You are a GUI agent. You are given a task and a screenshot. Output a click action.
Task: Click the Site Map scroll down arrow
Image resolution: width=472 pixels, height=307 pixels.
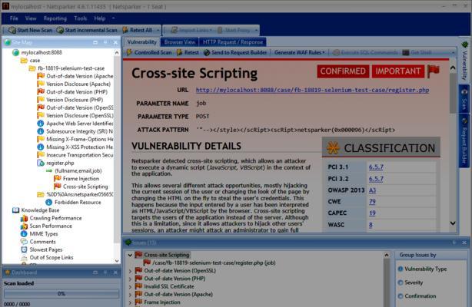coord(117,261)
